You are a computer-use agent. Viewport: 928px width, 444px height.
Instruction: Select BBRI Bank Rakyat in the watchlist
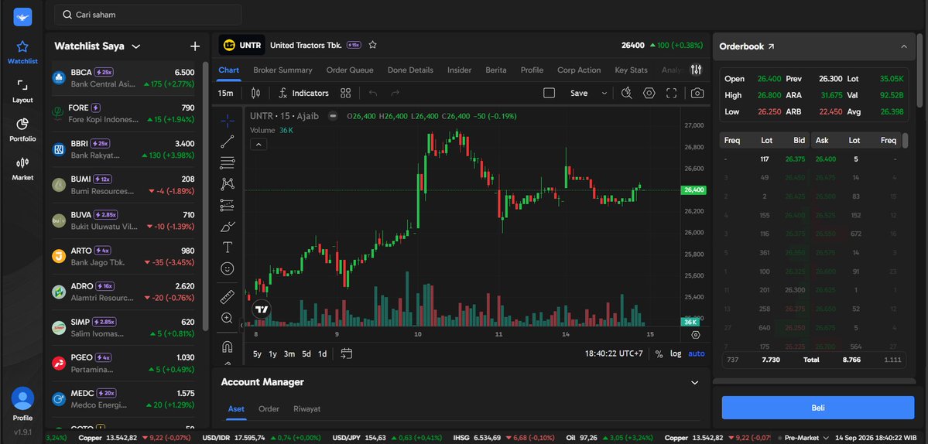point(124,149)
